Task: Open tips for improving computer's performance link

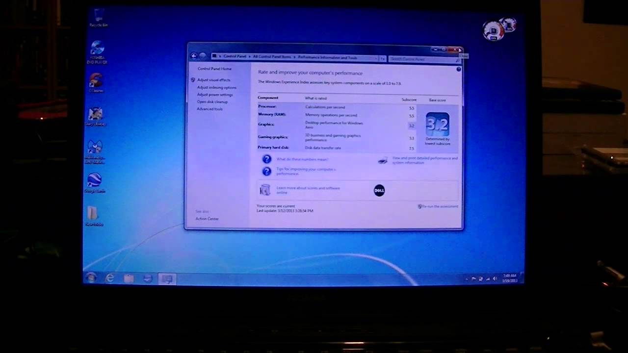Action: (x=306, y=172)
